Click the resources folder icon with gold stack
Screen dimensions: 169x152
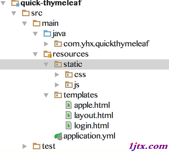(x=48, y=54)
